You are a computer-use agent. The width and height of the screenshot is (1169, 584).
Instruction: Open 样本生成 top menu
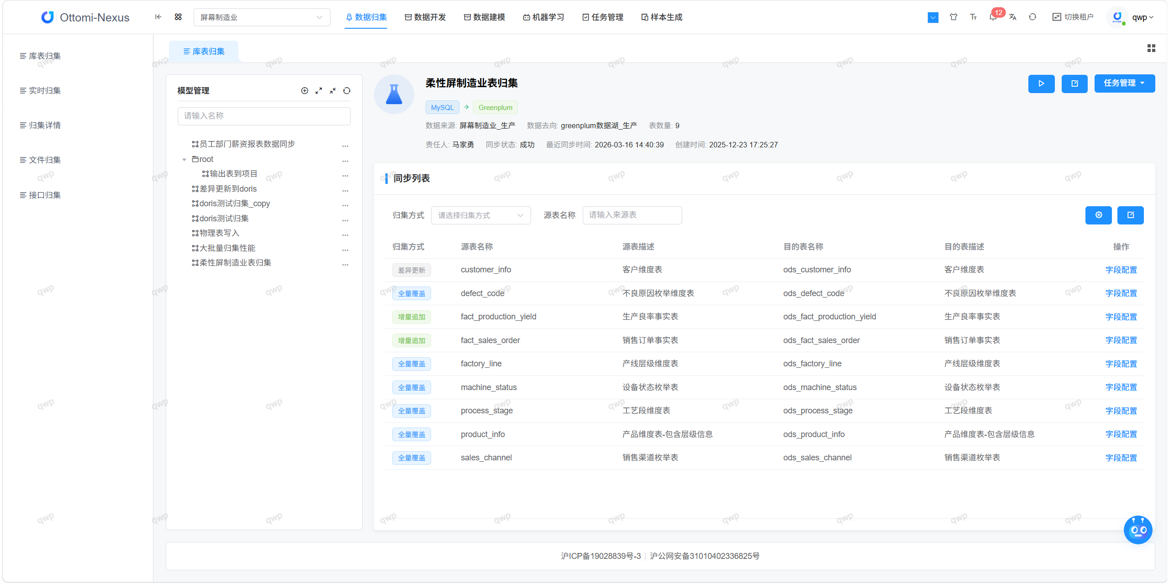662,17
